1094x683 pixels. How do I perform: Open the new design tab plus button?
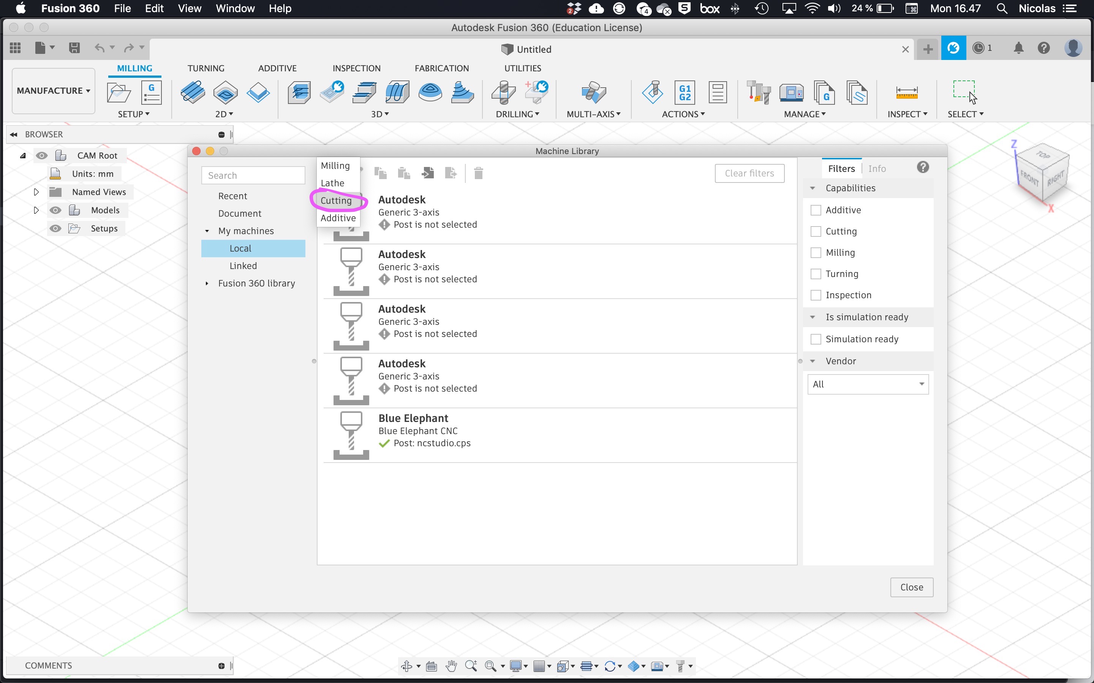tap(928, 49)
